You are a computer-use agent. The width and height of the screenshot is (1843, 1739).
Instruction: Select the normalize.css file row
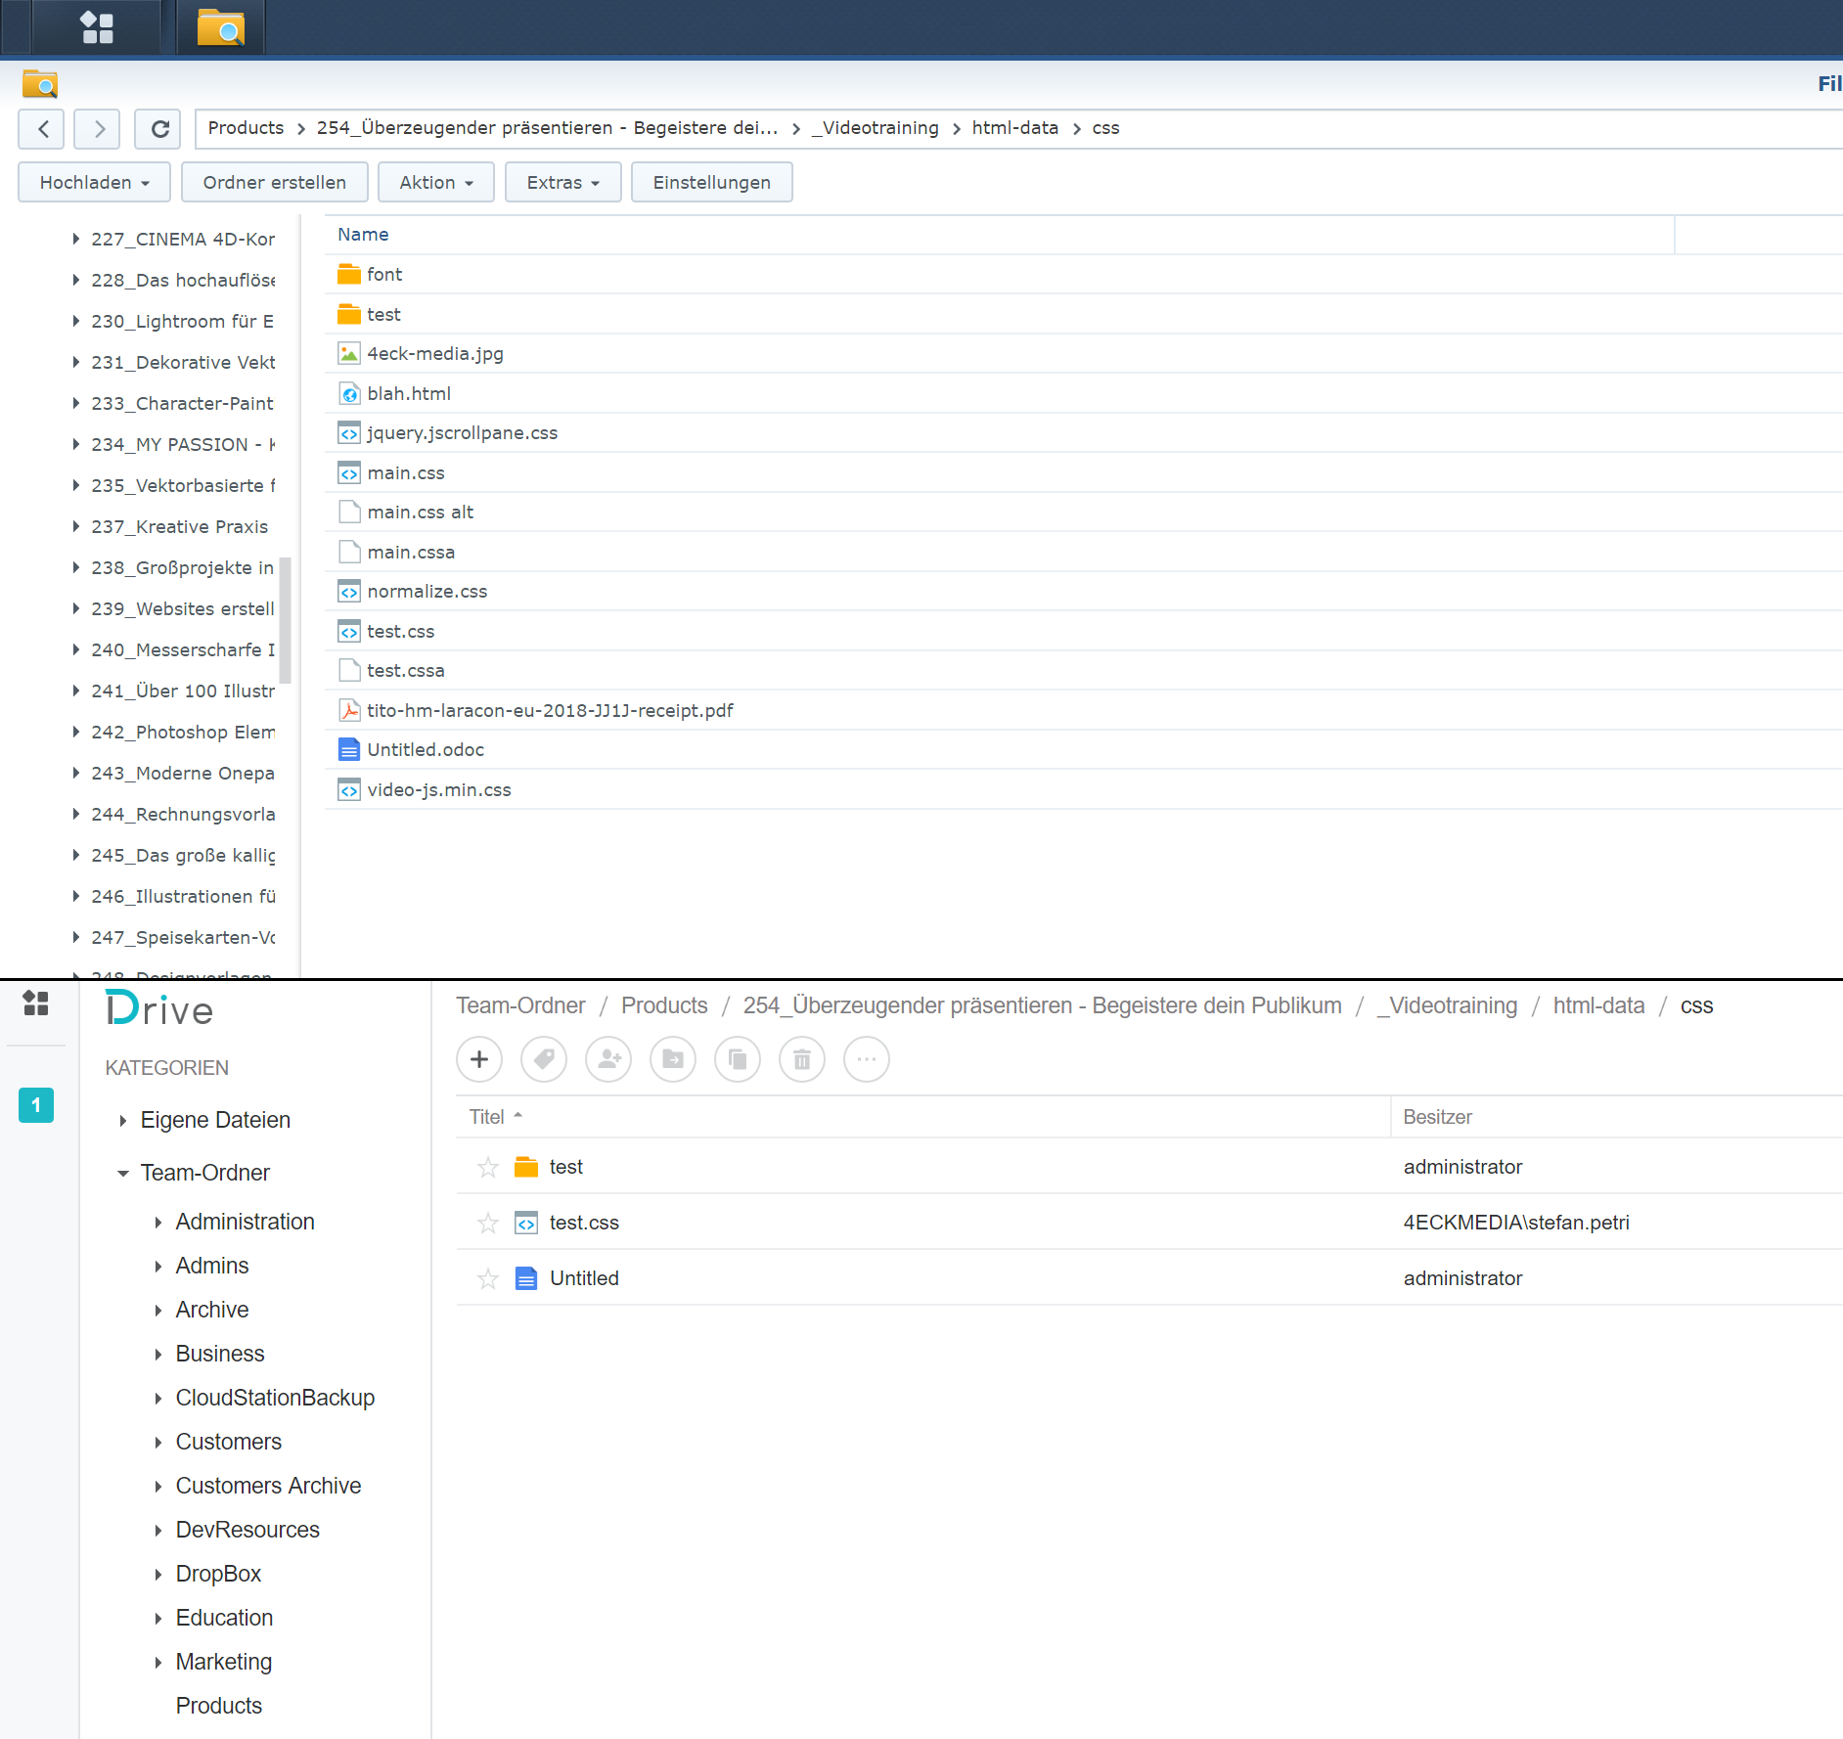1084,591
